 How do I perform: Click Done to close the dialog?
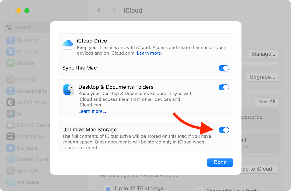pyautogui.click(x=220, y=162)
